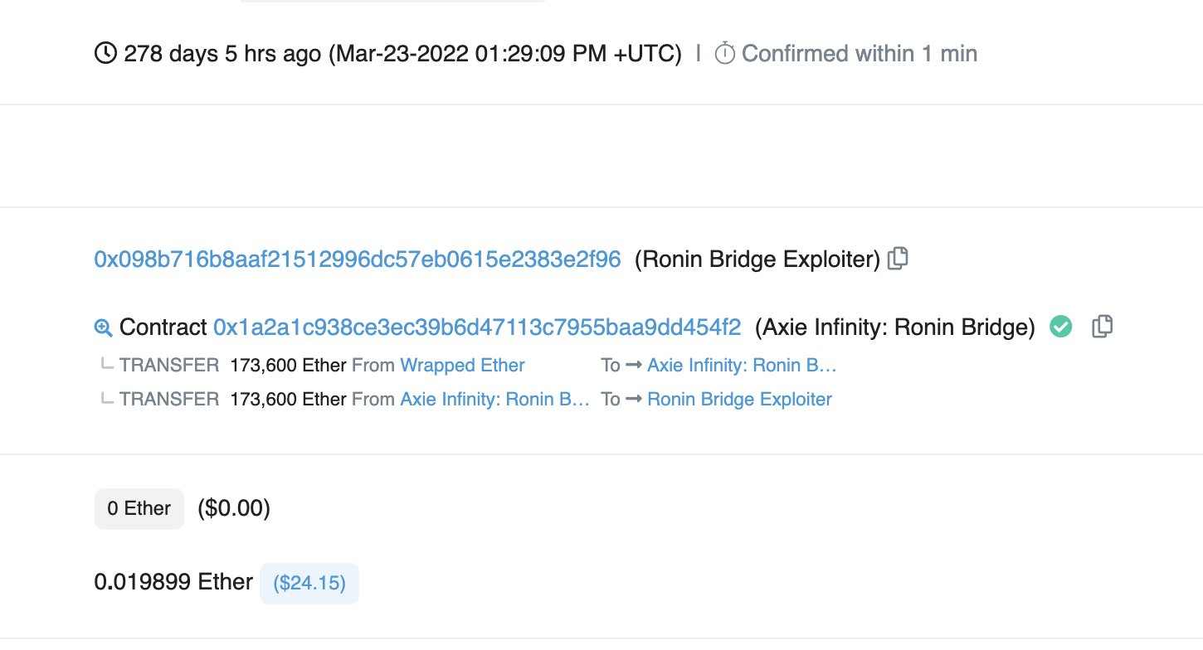Viewport: 1203px width, 650px height.
Task: Open the contract address 0x1a2a1c93 link
Action: 477,327
